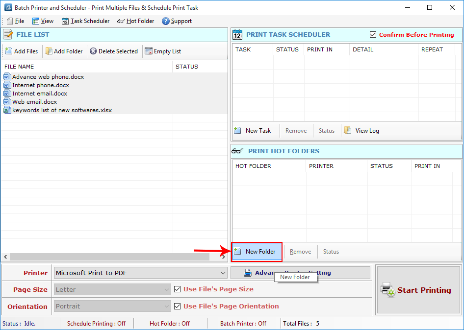
Task: Click the Empty List icon
Action: click(148, 51)
